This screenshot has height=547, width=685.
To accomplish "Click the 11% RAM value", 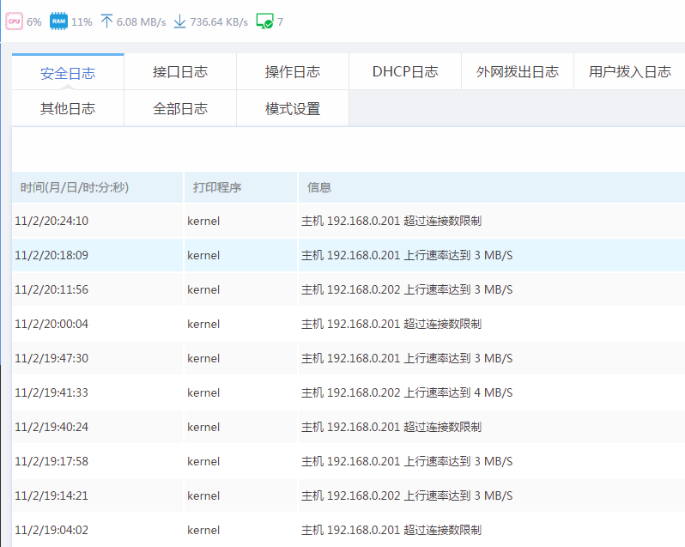I will coord(82,21).
